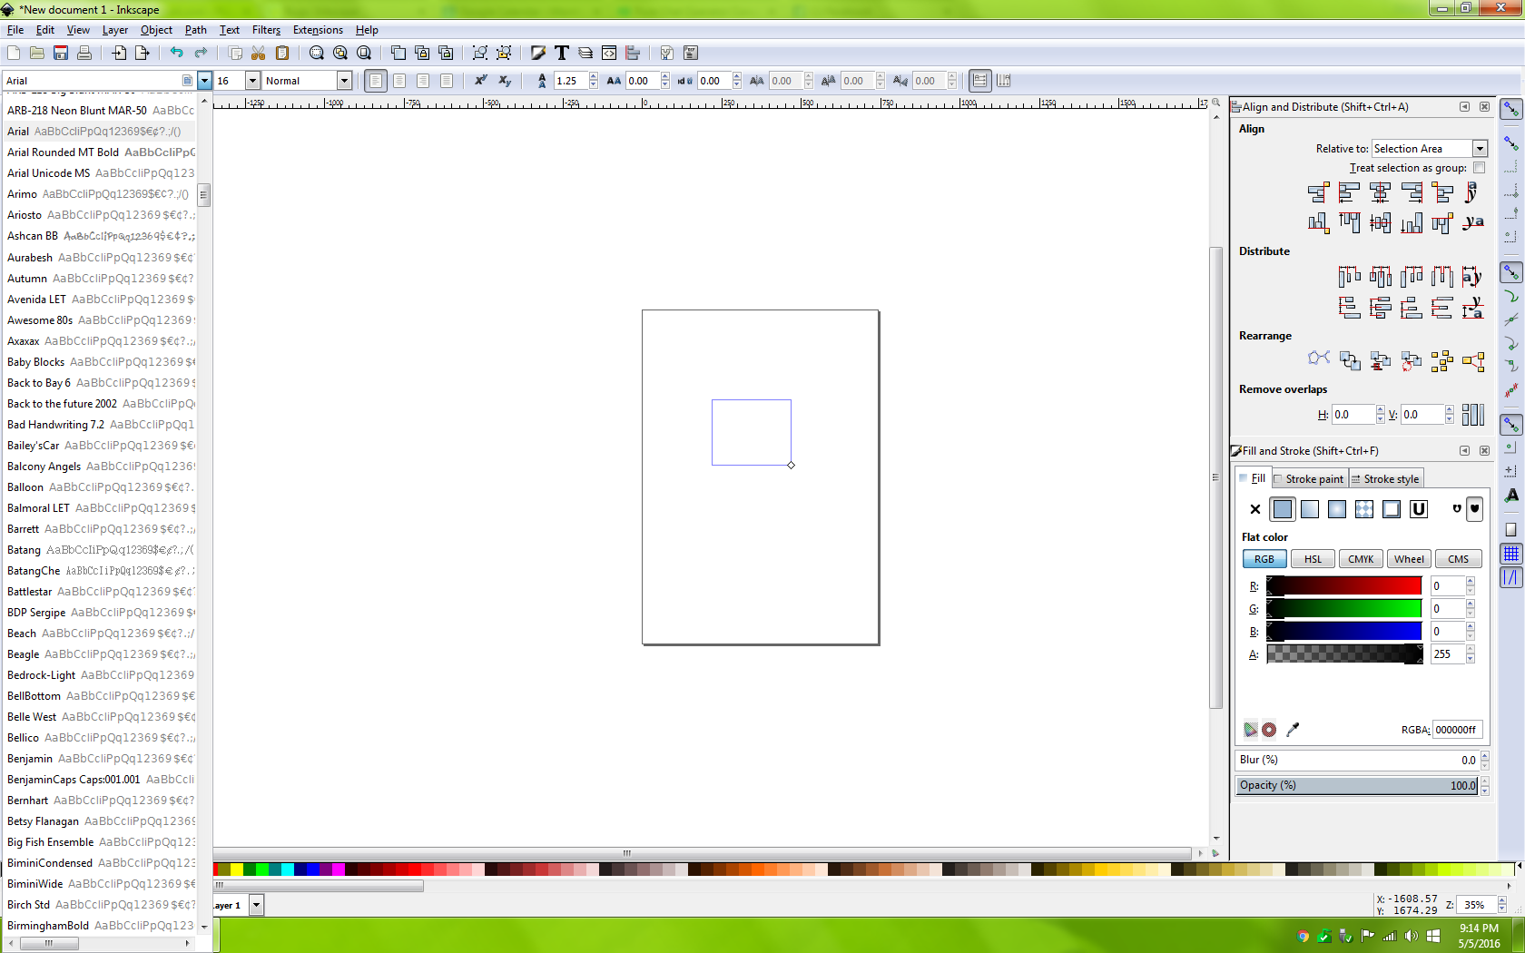The height and width of the screenshot is (953, 1525).
Task: Select the linear gradient fill type
Action: coord(1310,509)
